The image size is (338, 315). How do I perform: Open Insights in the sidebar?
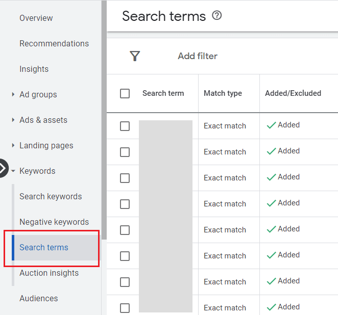click(34, 69)
